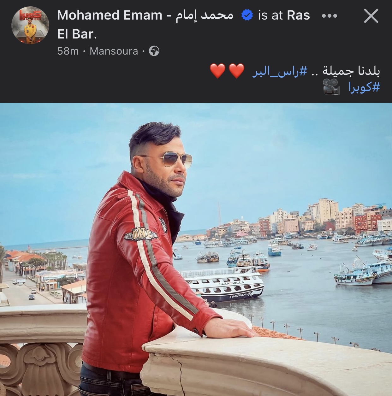Open Mohamed Emam's profile picture avatar
This screenshot has width=392, height=396.
[x=30, y=25]
